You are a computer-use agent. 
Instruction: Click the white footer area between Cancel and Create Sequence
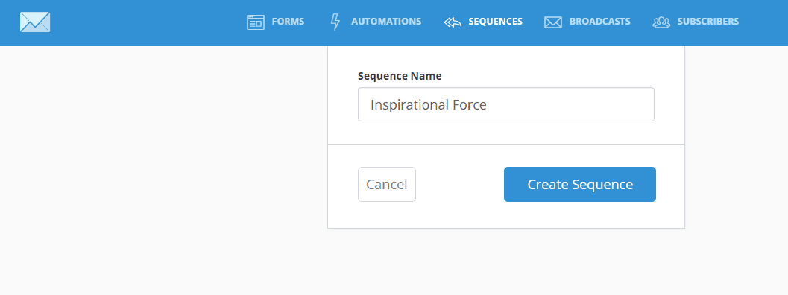pos(460,185)
